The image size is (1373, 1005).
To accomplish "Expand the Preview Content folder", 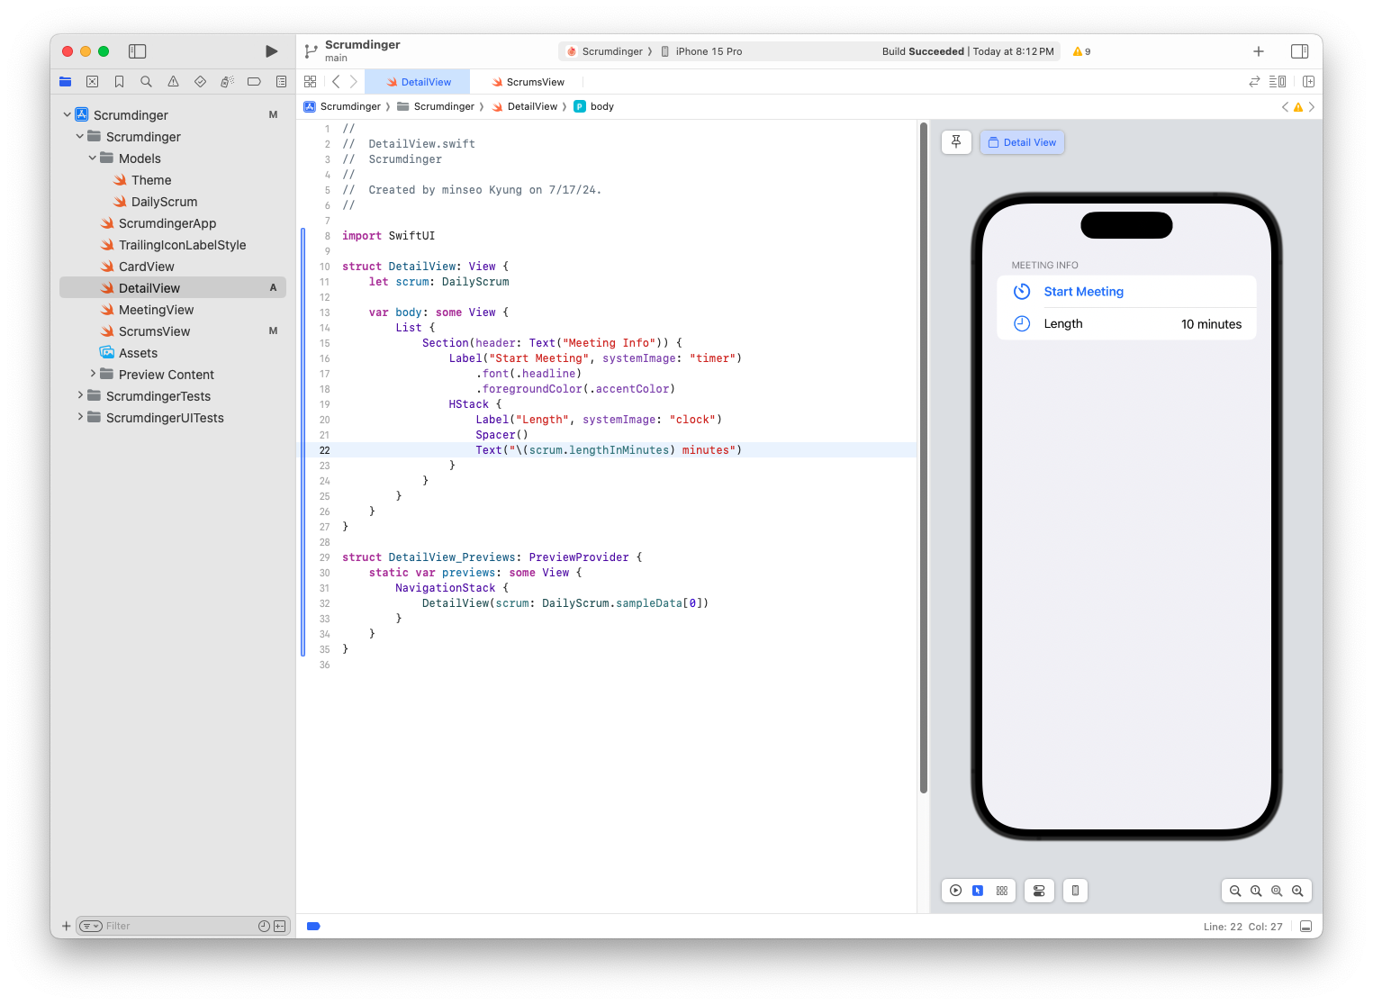I will tap(93, 375).
